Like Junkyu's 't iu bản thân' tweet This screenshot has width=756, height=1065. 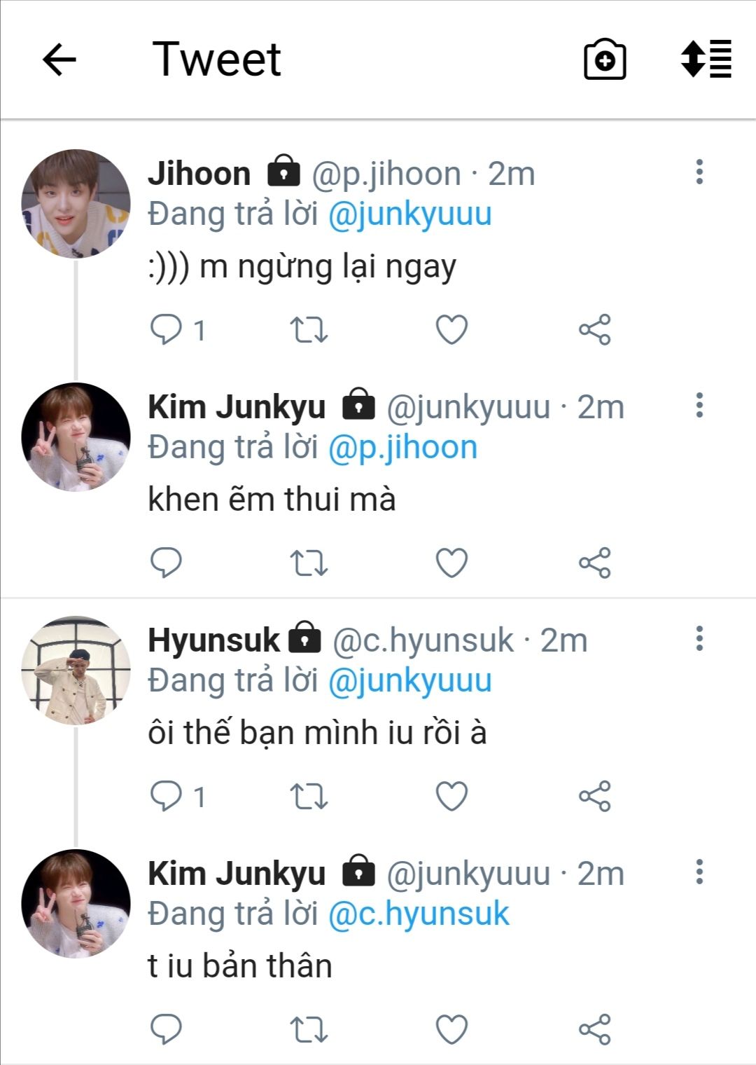pos(451,1029)
